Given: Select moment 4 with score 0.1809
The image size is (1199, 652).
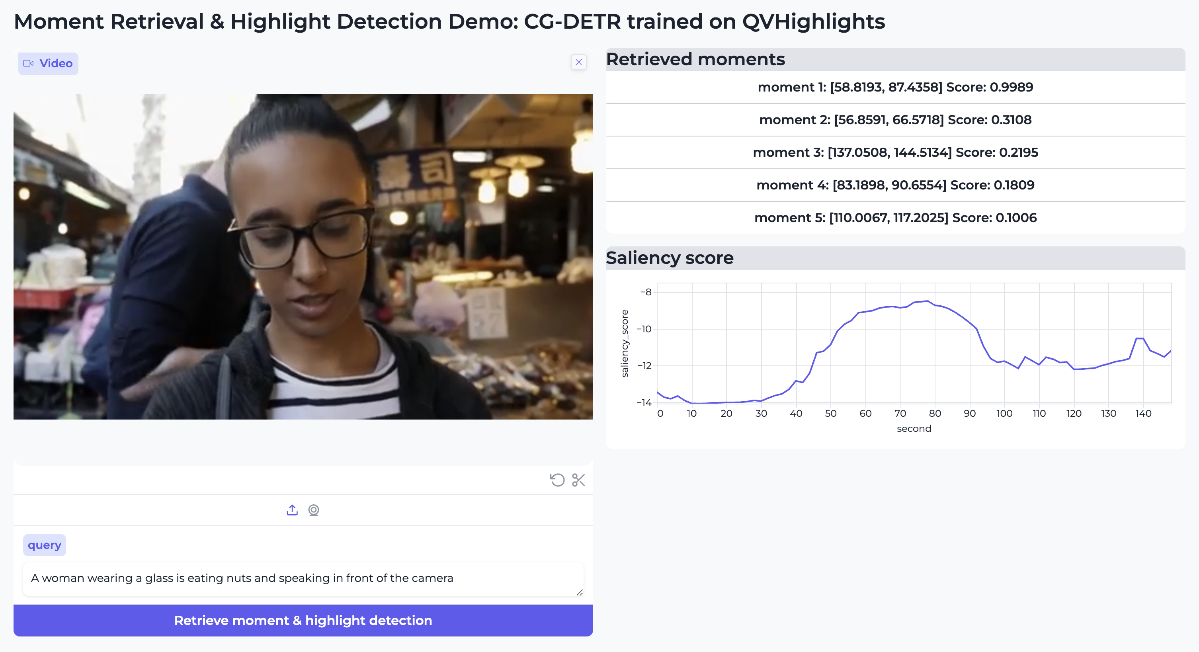Looking at the screenshot, I should [895, 185].
